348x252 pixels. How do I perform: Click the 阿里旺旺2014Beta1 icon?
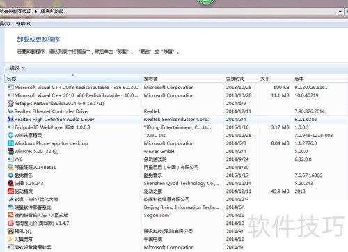[10, 167]
